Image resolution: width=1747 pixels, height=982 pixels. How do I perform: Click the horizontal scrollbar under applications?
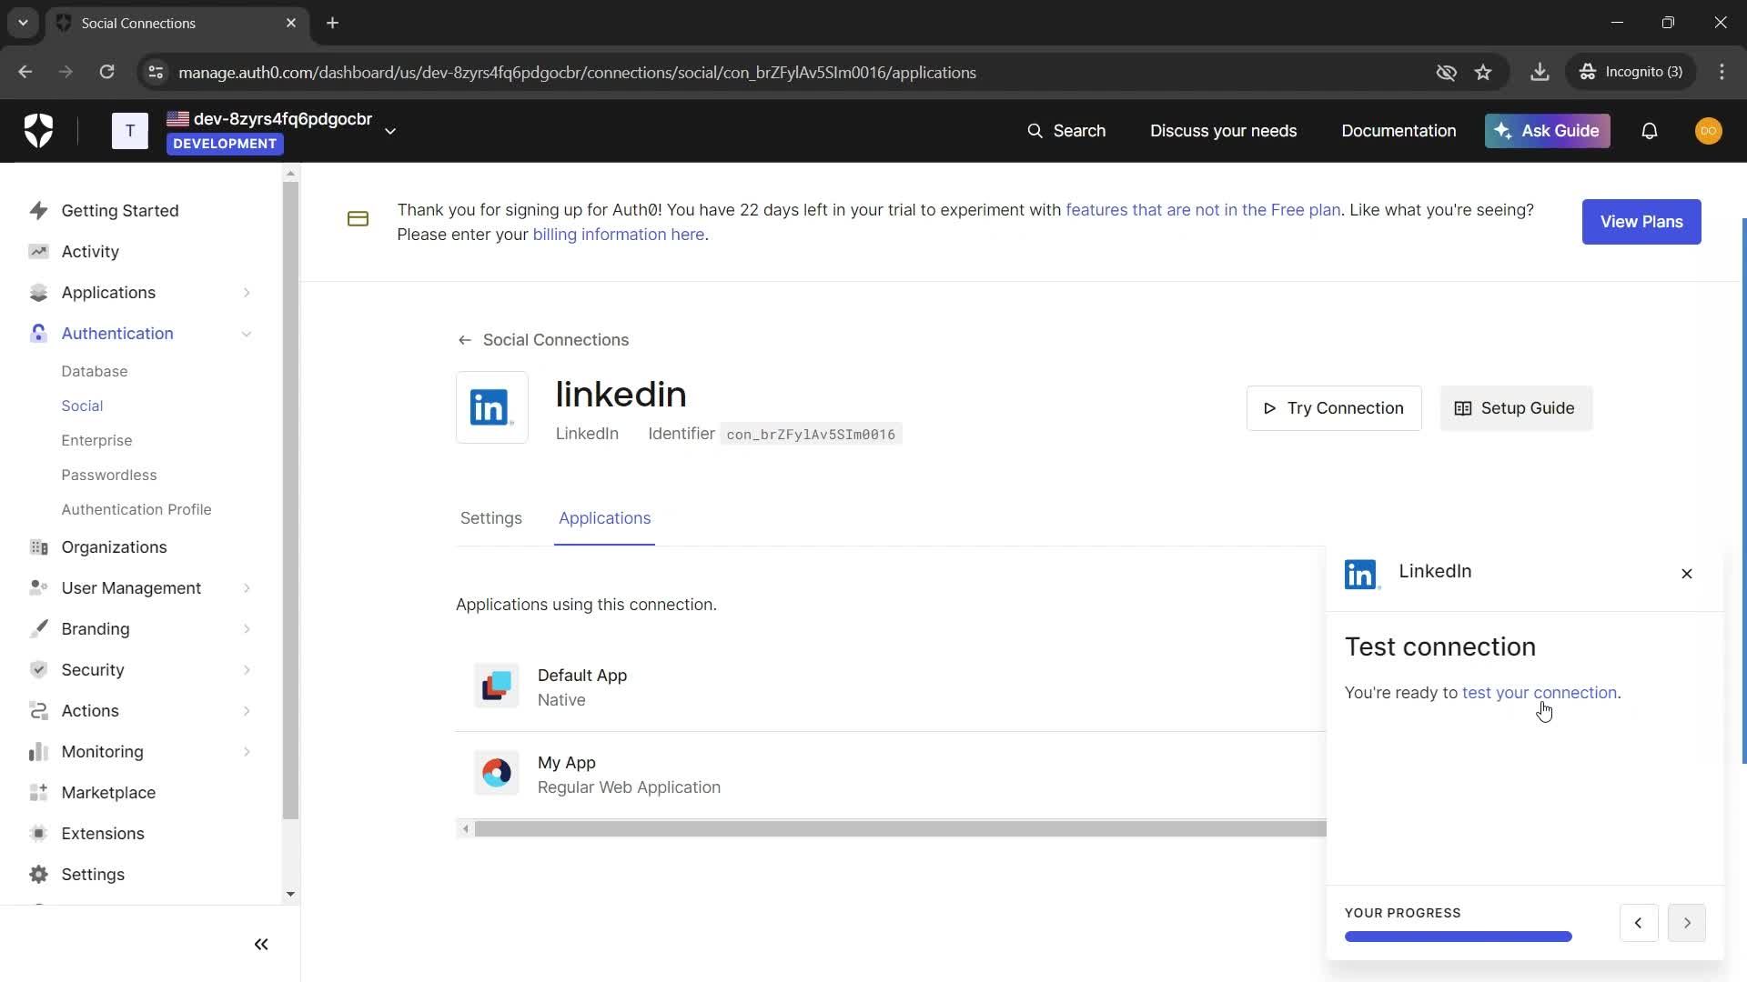click(900, 828)
